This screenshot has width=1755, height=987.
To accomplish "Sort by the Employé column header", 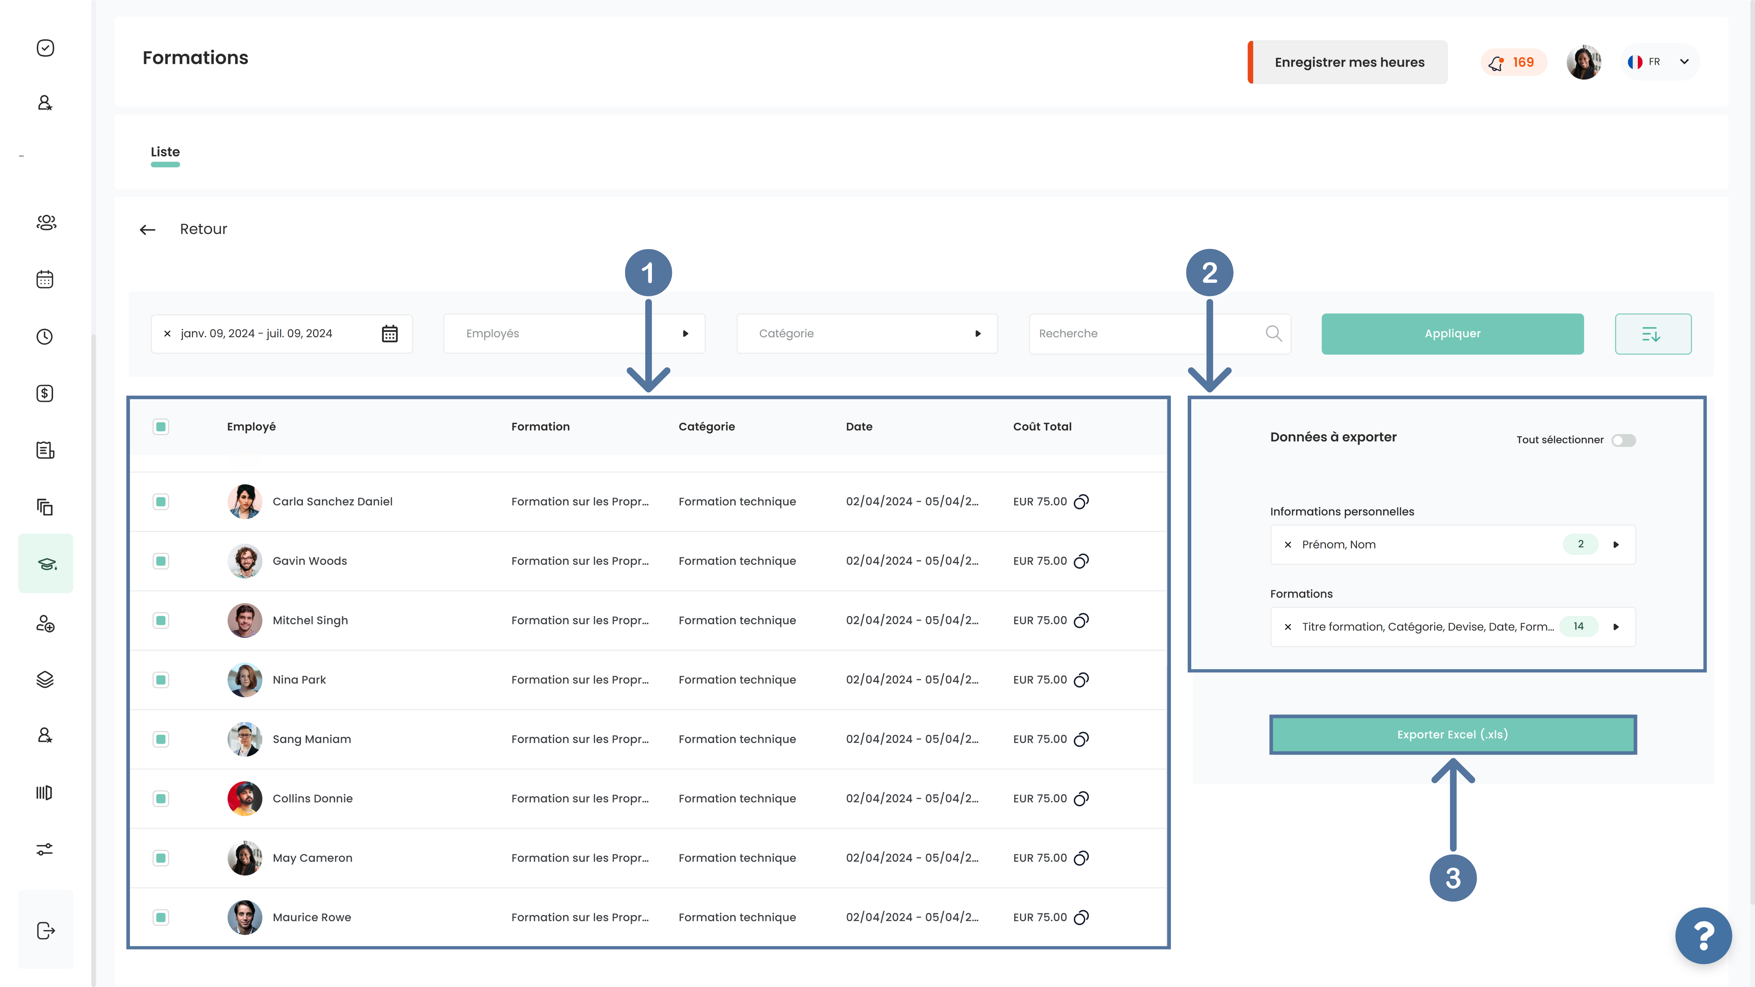I will coord(251,427).
